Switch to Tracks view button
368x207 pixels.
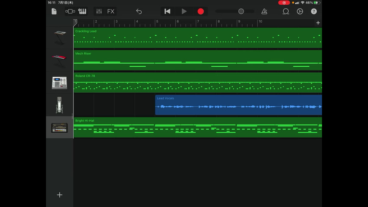[70, 11]
